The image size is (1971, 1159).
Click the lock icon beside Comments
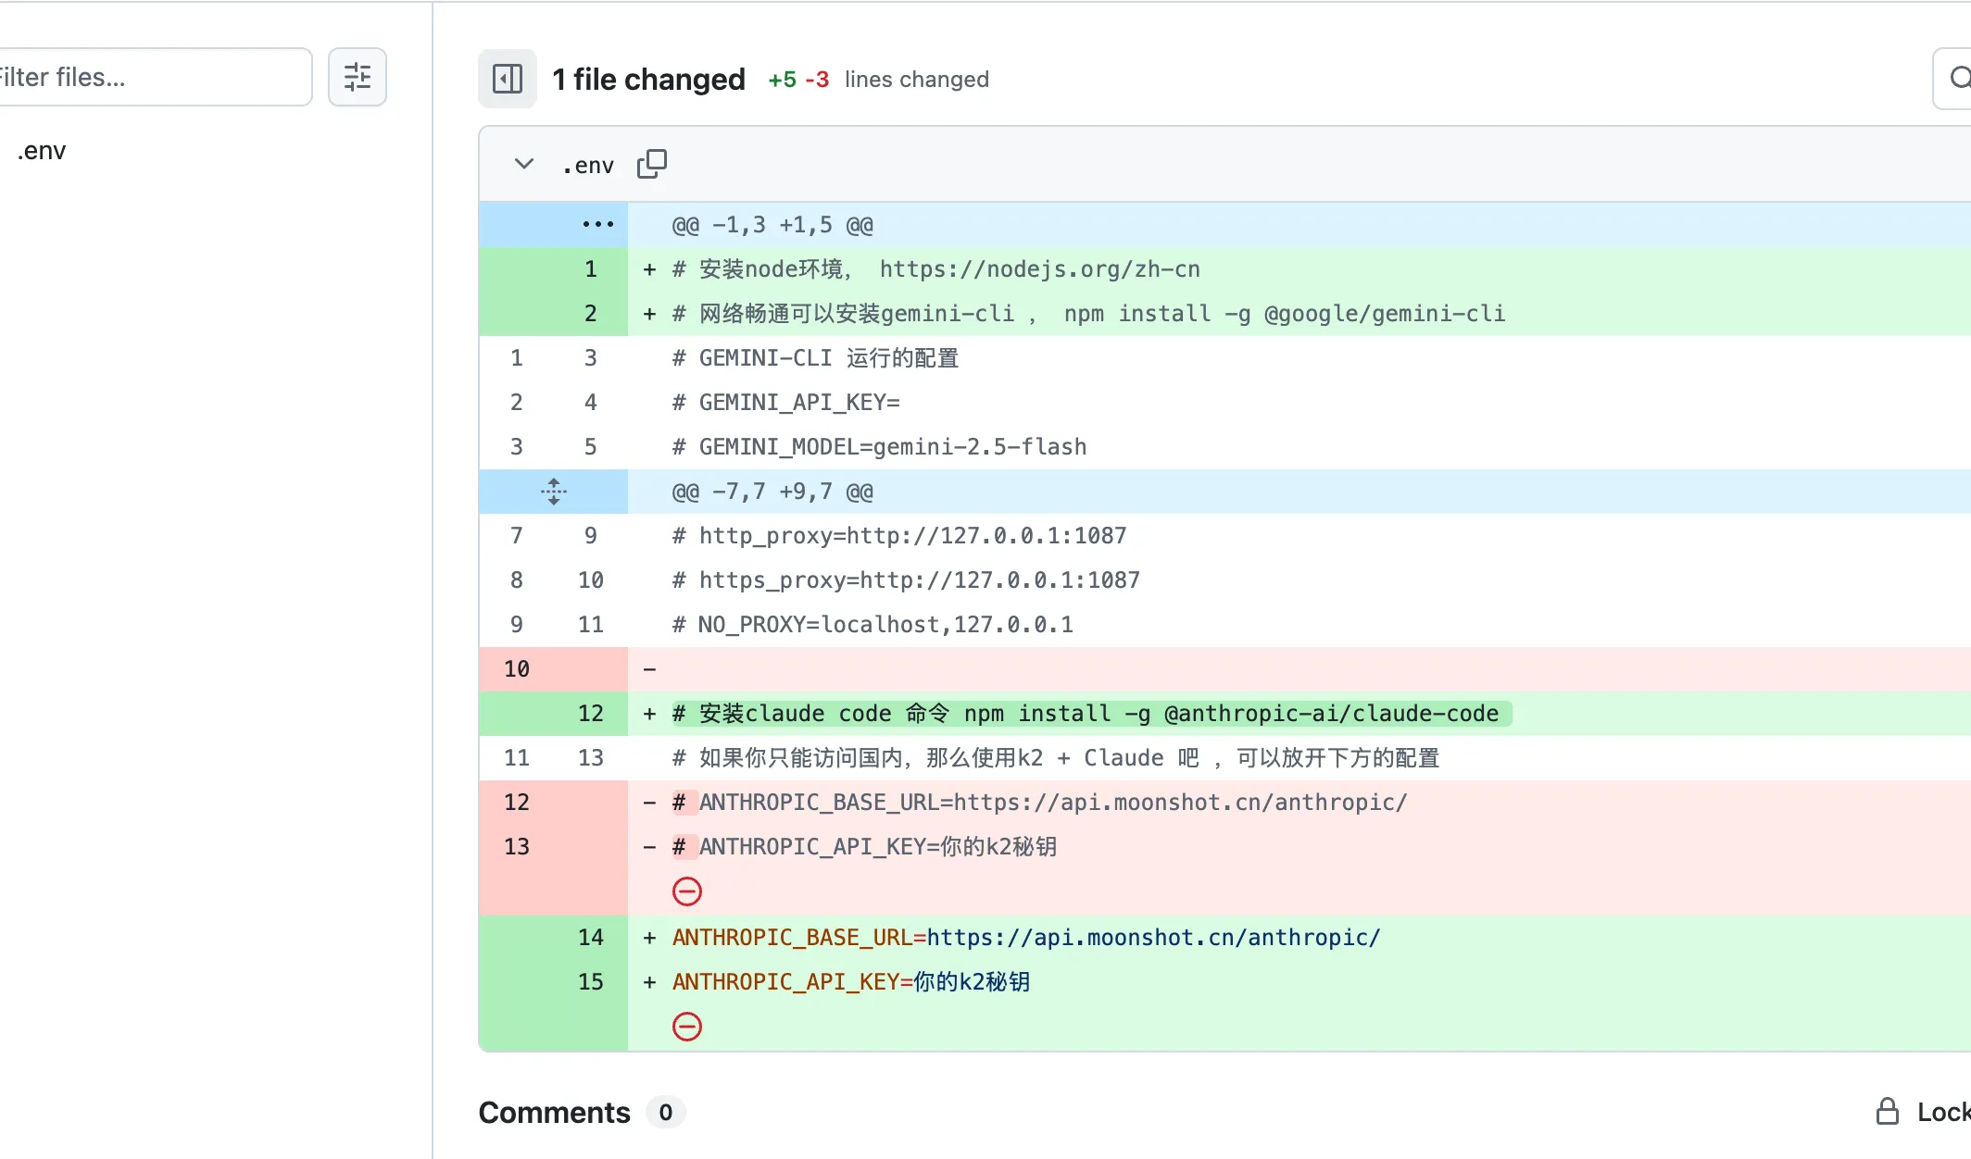point(1887,1111)
